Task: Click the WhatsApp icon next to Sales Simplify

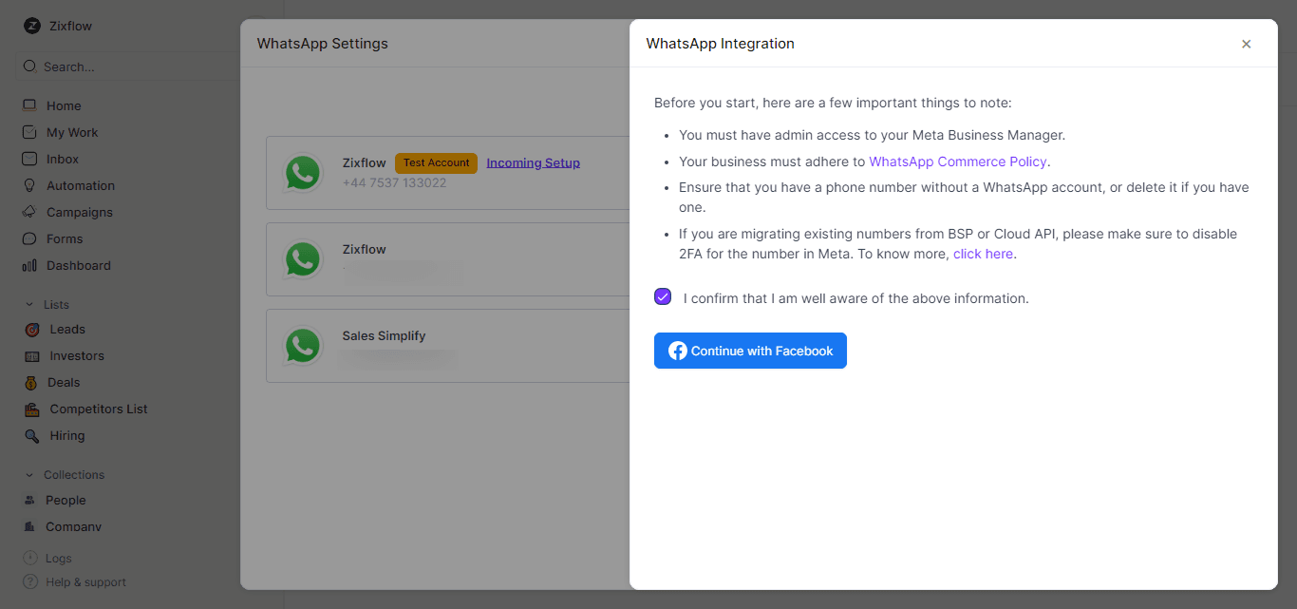Action: [303, 346]
